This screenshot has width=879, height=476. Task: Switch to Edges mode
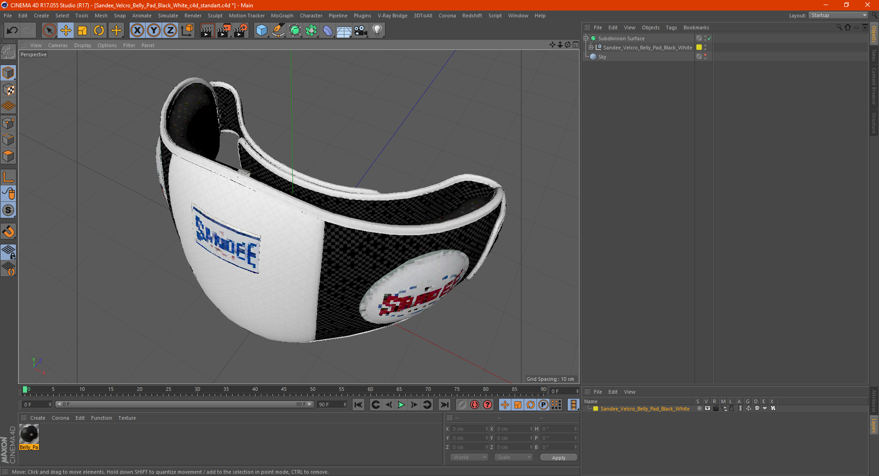(x=8, y=140)
